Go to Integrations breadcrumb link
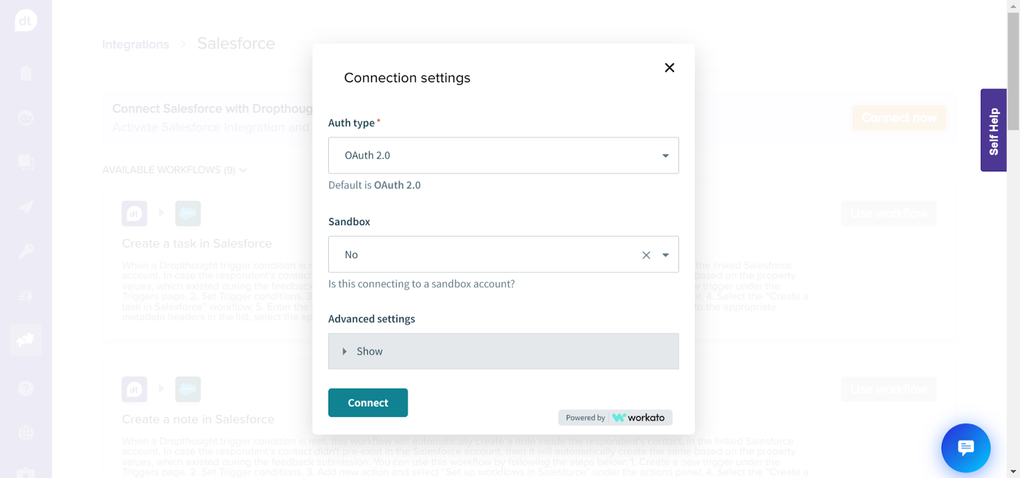 tap(135, 45)
